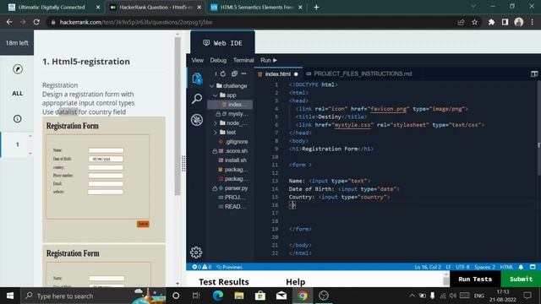This screenshot has height=304, width=541.
Task: Open the IDE settings gear icon
Action: 196,252
